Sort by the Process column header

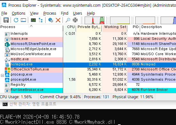pos(31,27)
